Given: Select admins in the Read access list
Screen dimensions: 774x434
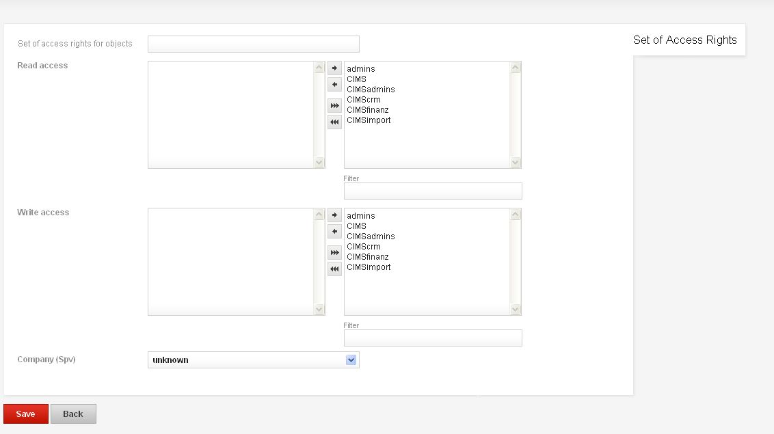Looking at the screenshot, I should click(361, 69).
